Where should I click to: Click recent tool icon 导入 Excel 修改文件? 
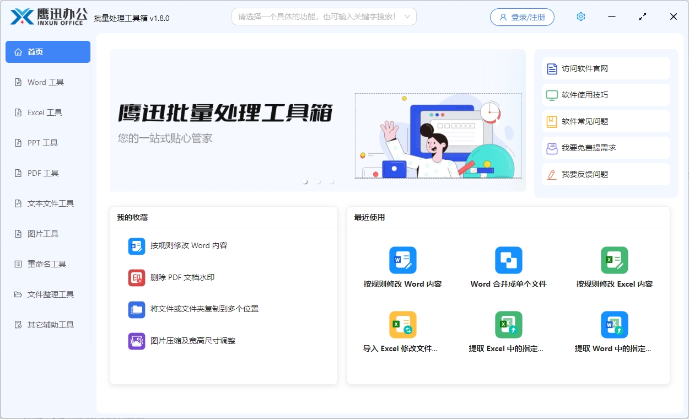(403, 325)
